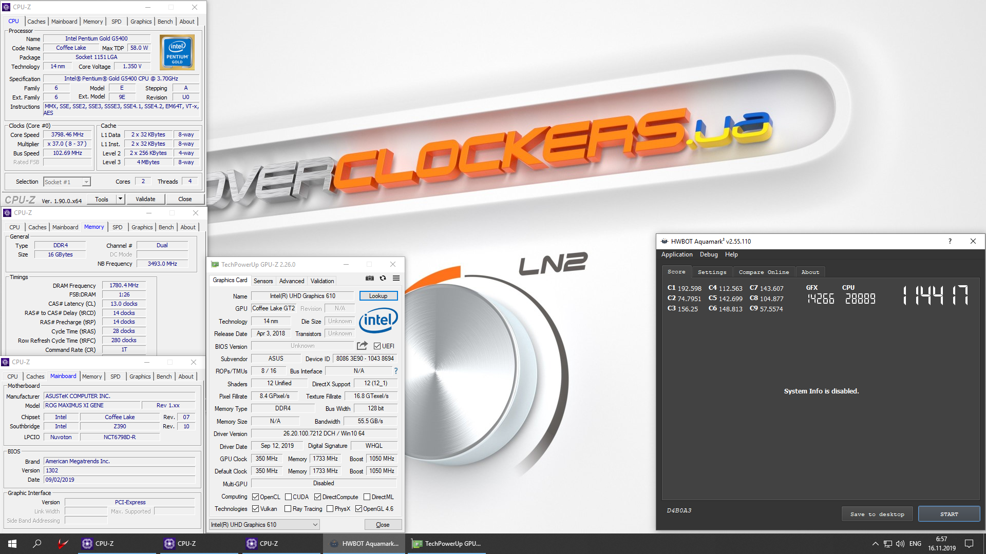
Task: Open the Socket #1 selection dropdown
Action: (x=67, y=182)
